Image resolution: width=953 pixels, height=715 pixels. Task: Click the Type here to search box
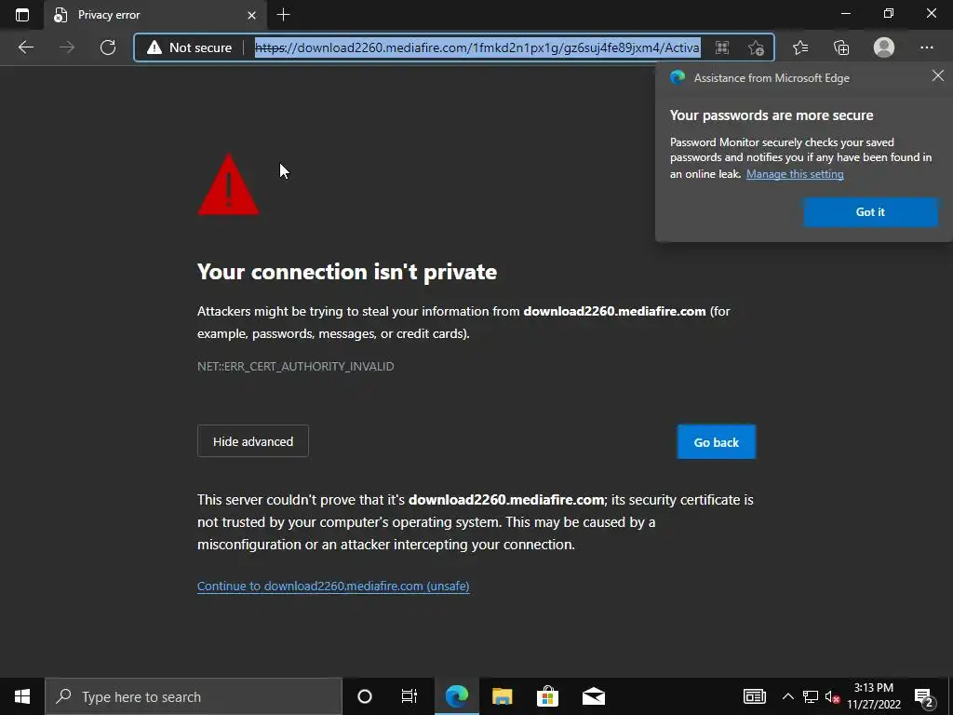tap(194, 696)
